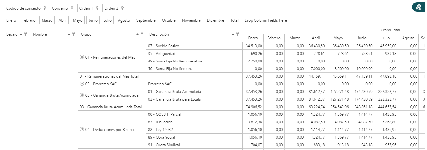Screen dimensions: 427x150
Task: Open filter icon on Grupo row field
Action: click(142, 34)
